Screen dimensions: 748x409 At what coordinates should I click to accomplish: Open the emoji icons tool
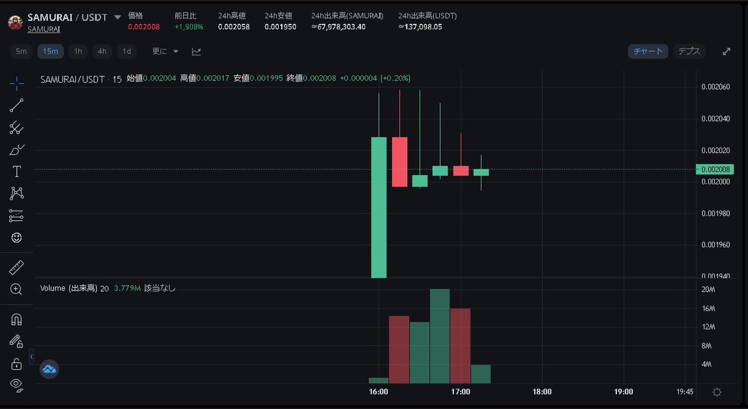[x=17, y=238]
